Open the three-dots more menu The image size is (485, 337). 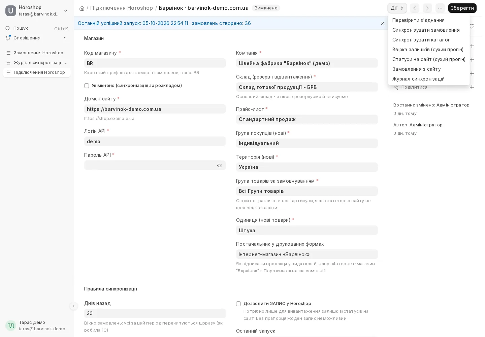440,8
